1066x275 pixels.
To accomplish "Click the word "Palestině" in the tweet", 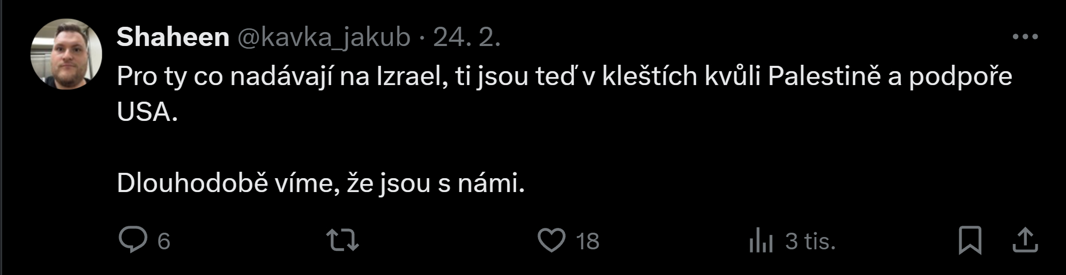I will click(x=824, y=77).
